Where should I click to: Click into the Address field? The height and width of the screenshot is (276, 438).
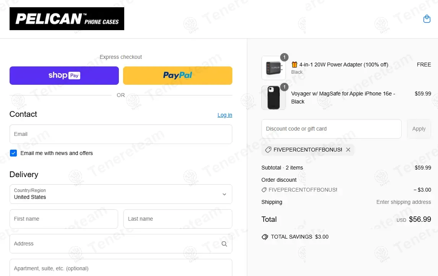115,244
